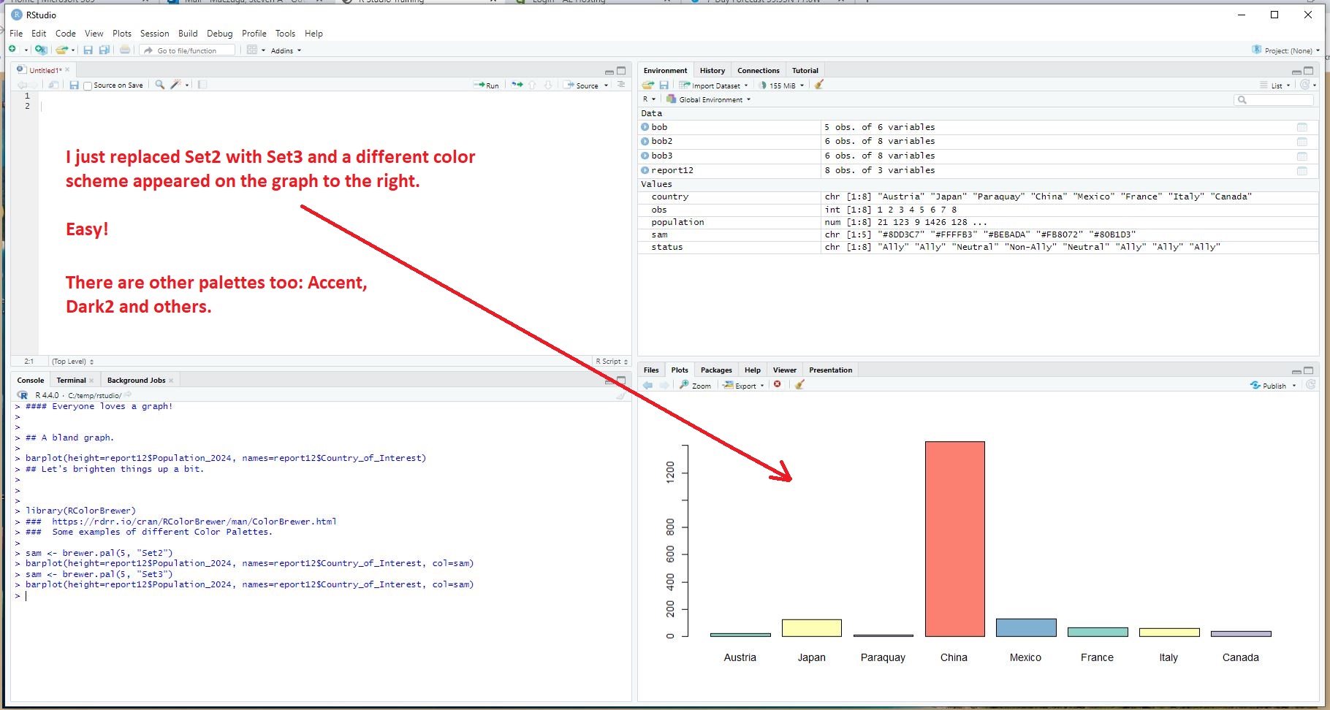Open the Plots menu in the menu bar
The width and height of the screenshot is (1330, 710).
coord(121,34)
